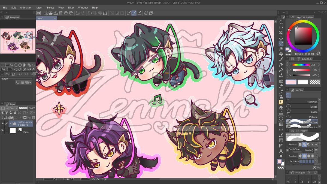Open the Animation menu
The image size is (327, 184).
(26, 8)
